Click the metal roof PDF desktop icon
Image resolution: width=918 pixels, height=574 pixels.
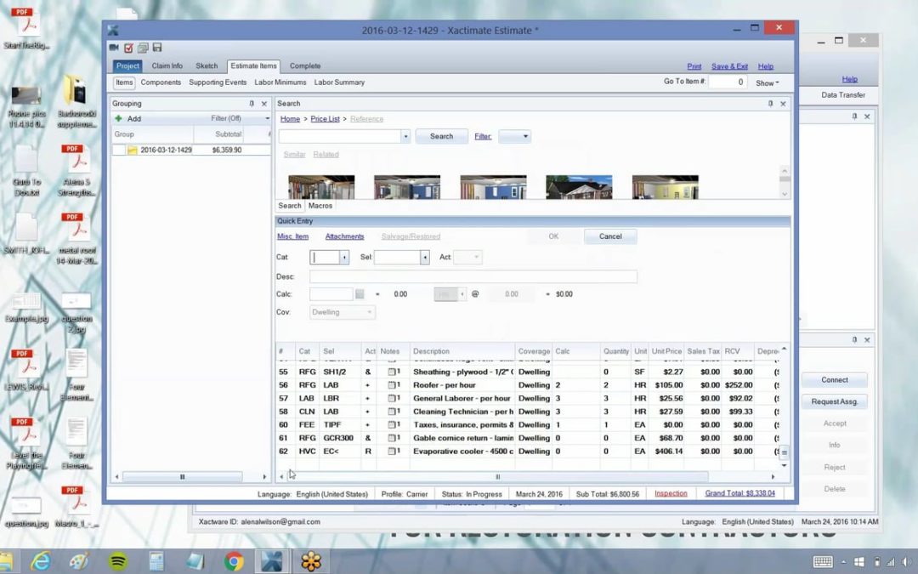coord(76,238)
